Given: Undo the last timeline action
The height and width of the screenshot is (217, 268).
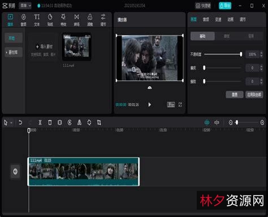Looking at the screenshot, I should [x=20, y=122].
